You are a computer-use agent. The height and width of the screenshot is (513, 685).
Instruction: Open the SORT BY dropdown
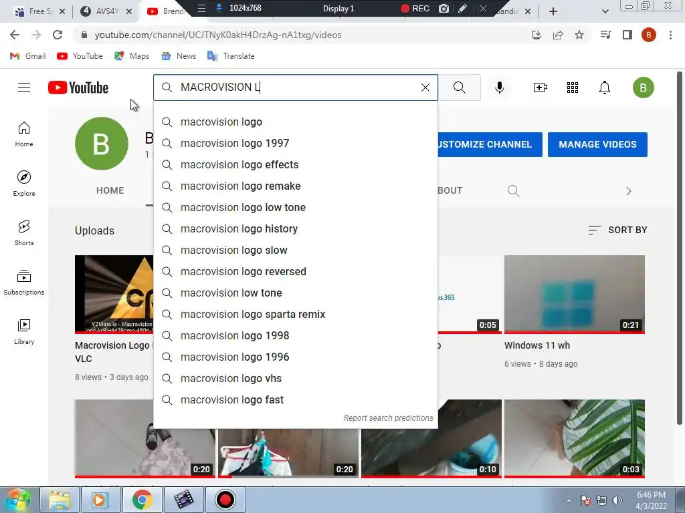tap(617, 230)
